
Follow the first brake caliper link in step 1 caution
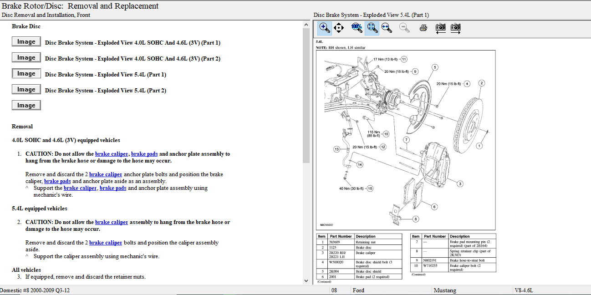112,154
